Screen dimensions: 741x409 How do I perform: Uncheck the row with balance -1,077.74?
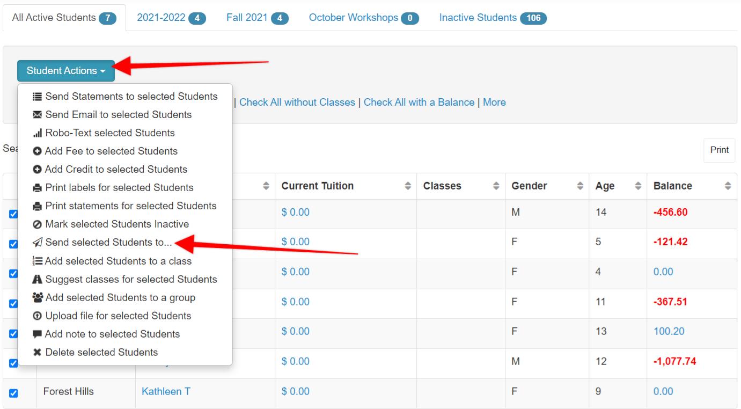click(x=13, y=363)
